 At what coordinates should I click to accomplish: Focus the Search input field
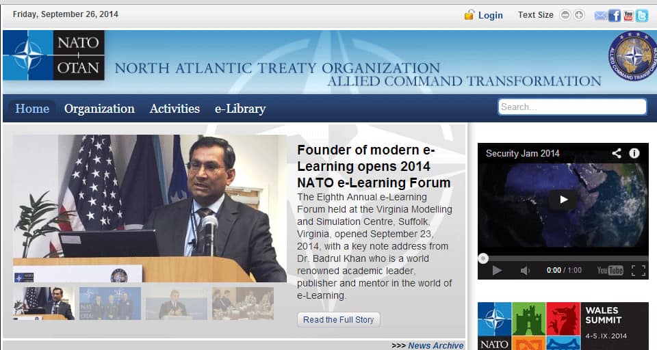[571, 107]
